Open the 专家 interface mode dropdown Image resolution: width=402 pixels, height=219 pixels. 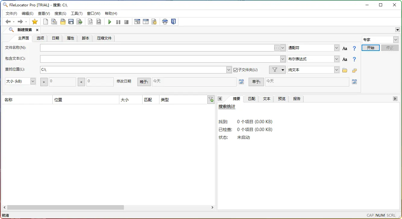(395, 40)
